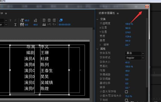Click left-to-right text direction icon

coord(49,25)
